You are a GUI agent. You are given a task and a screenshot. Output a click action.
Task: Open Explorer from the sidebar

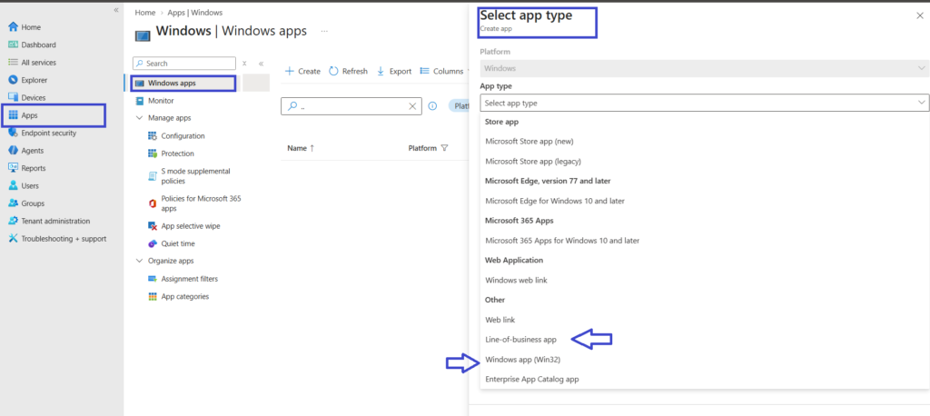tap(34, 80)
